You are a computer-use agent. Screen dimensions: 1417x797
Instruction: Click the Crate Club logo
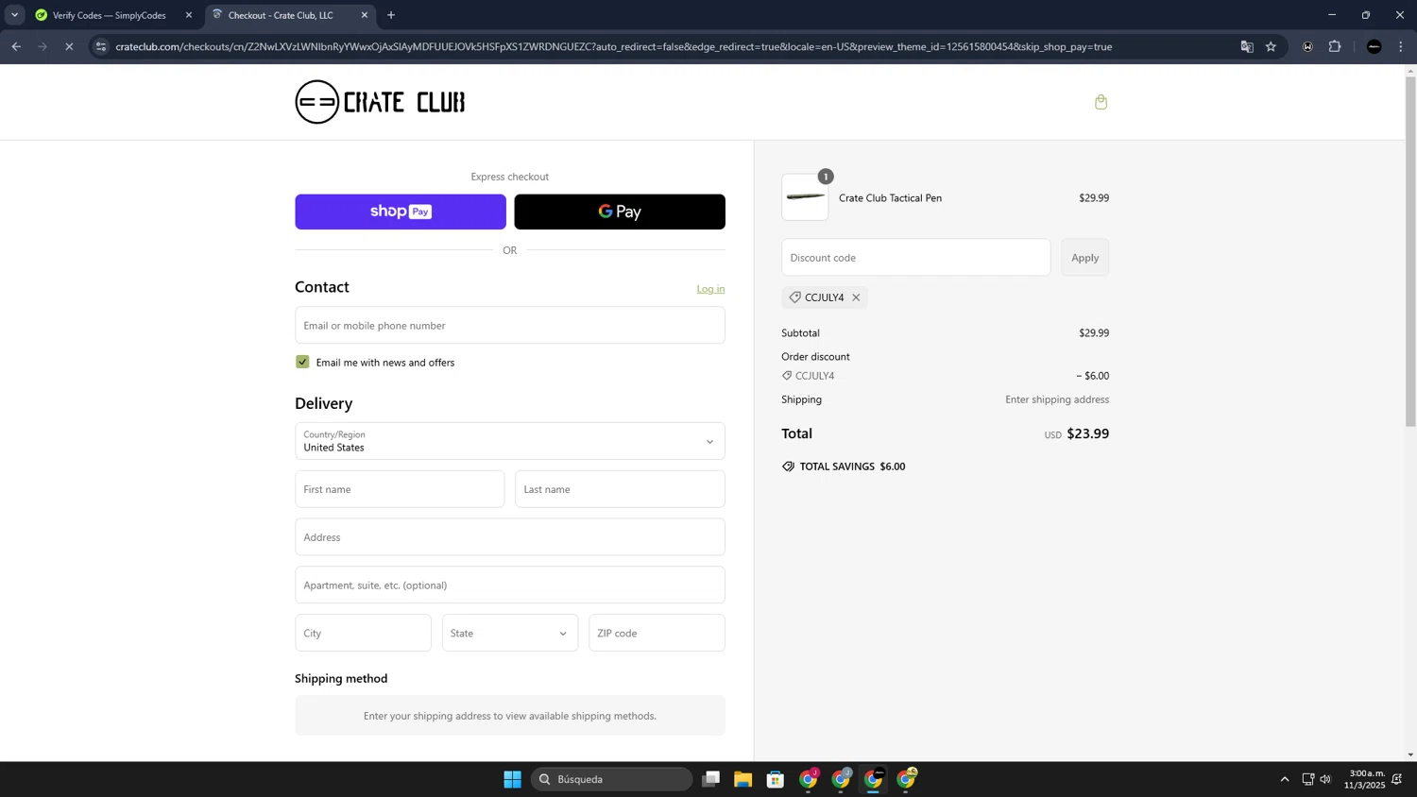coord(380,102)
